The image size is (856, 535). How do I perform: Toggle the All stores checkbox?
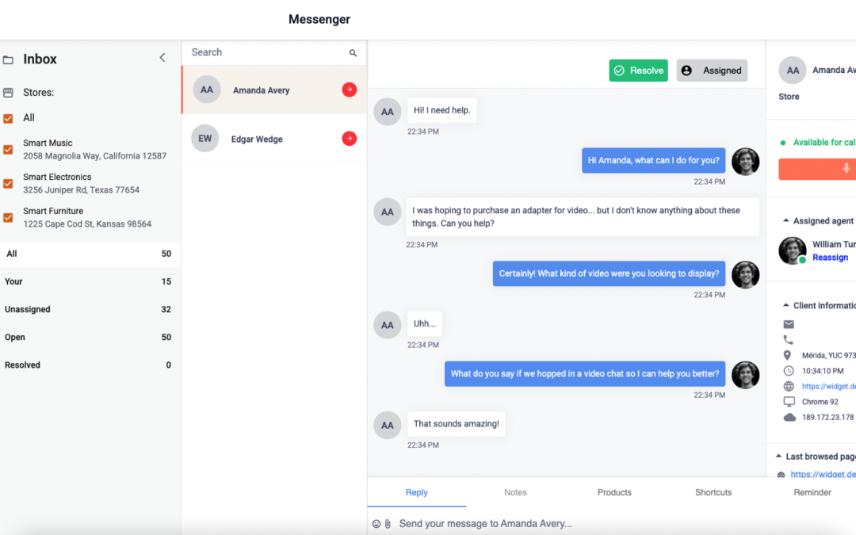pos(7,117)
